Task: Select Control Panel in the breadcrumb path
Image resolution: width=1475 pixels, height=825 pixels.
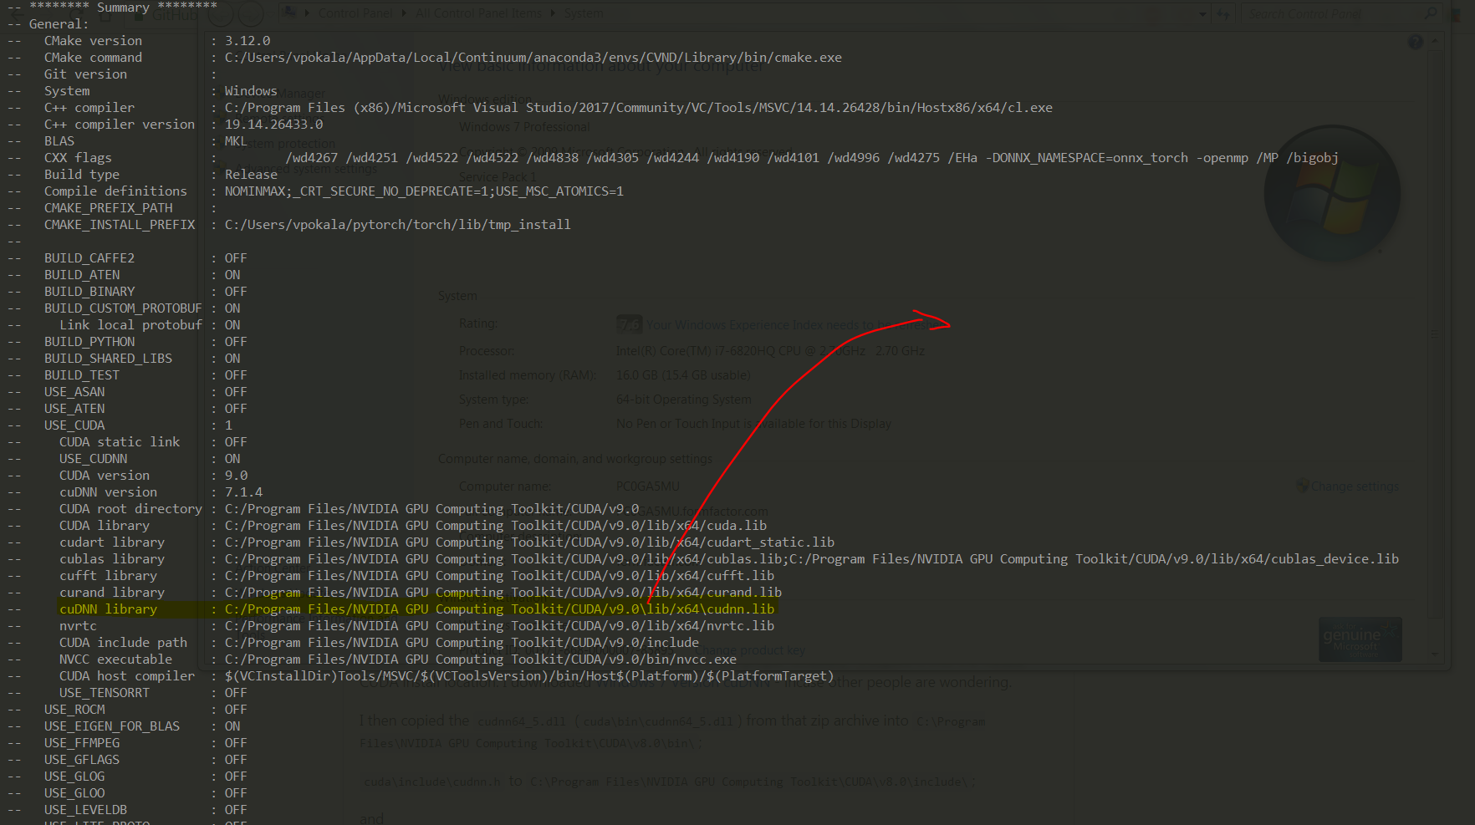Action: tap(356, 12)
